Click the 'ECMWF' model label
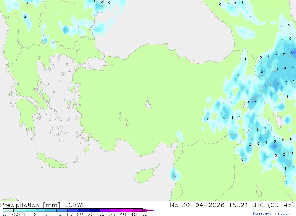The height and width of the screenshot is (216, 296). [x=75, y=205]
